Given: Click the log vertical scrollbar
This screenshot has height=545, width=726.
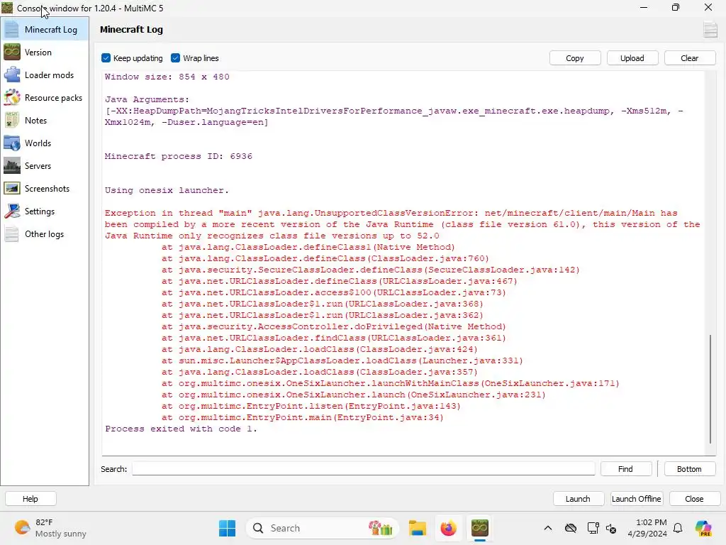Looking at the screenshot, I should (710, 389).
